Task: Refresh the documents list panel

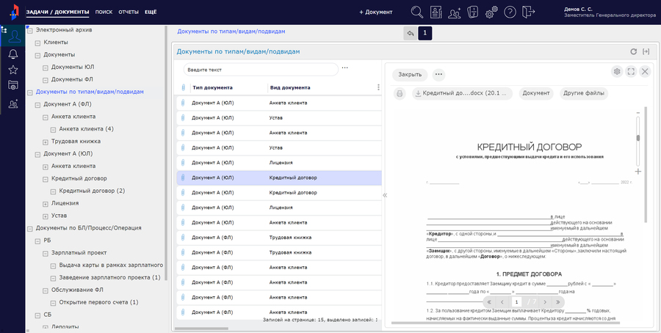Action: click(633, 52)
